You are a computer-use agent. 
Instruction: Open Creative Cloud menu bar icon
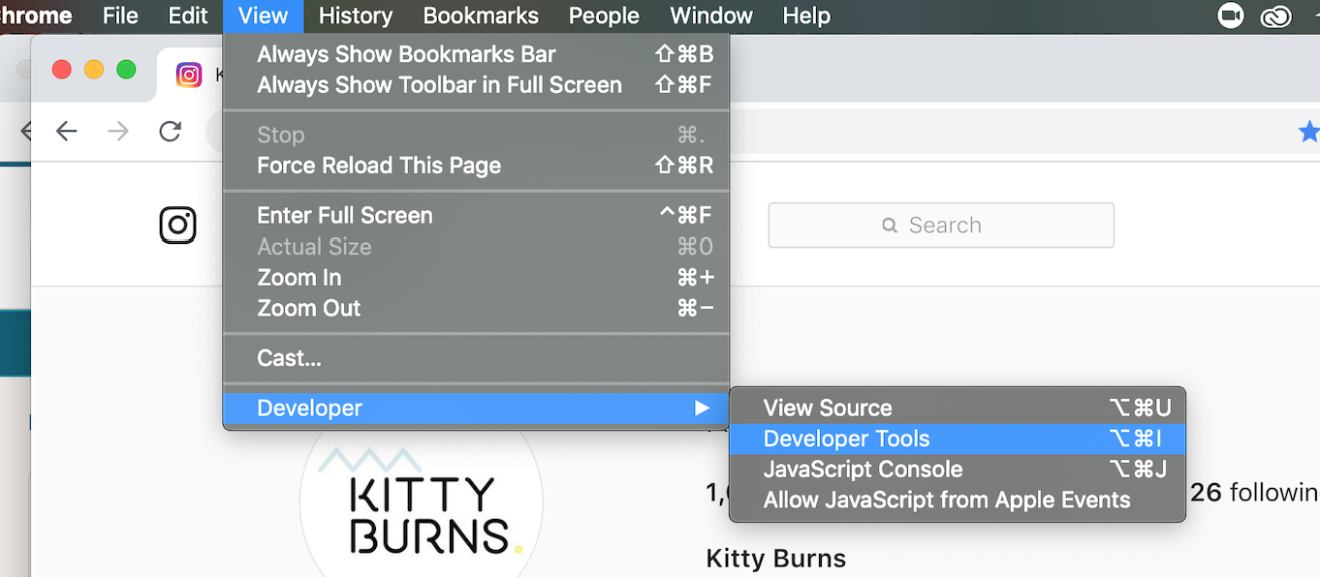click(1276, 16)
